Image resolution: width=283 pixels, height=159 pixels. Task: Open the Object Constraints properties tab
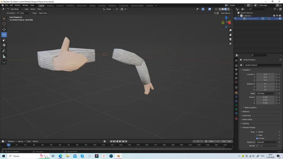[x=236, y=101]
